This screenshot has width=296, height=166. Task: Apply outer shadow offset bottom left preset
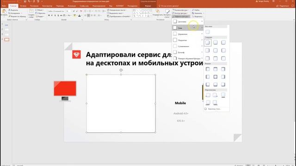pos(223,42)
